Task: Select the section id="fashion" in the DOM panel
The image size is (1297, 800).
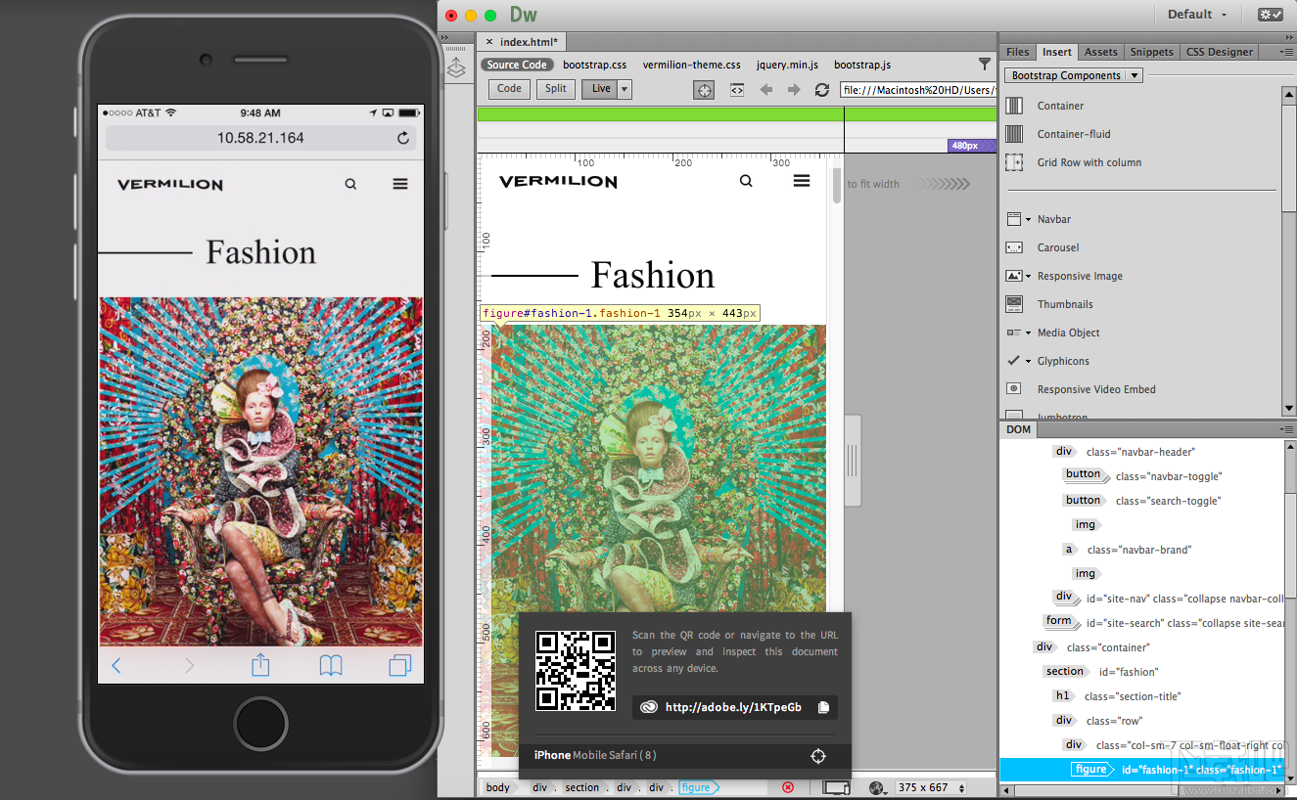Action: [1066, 671]
